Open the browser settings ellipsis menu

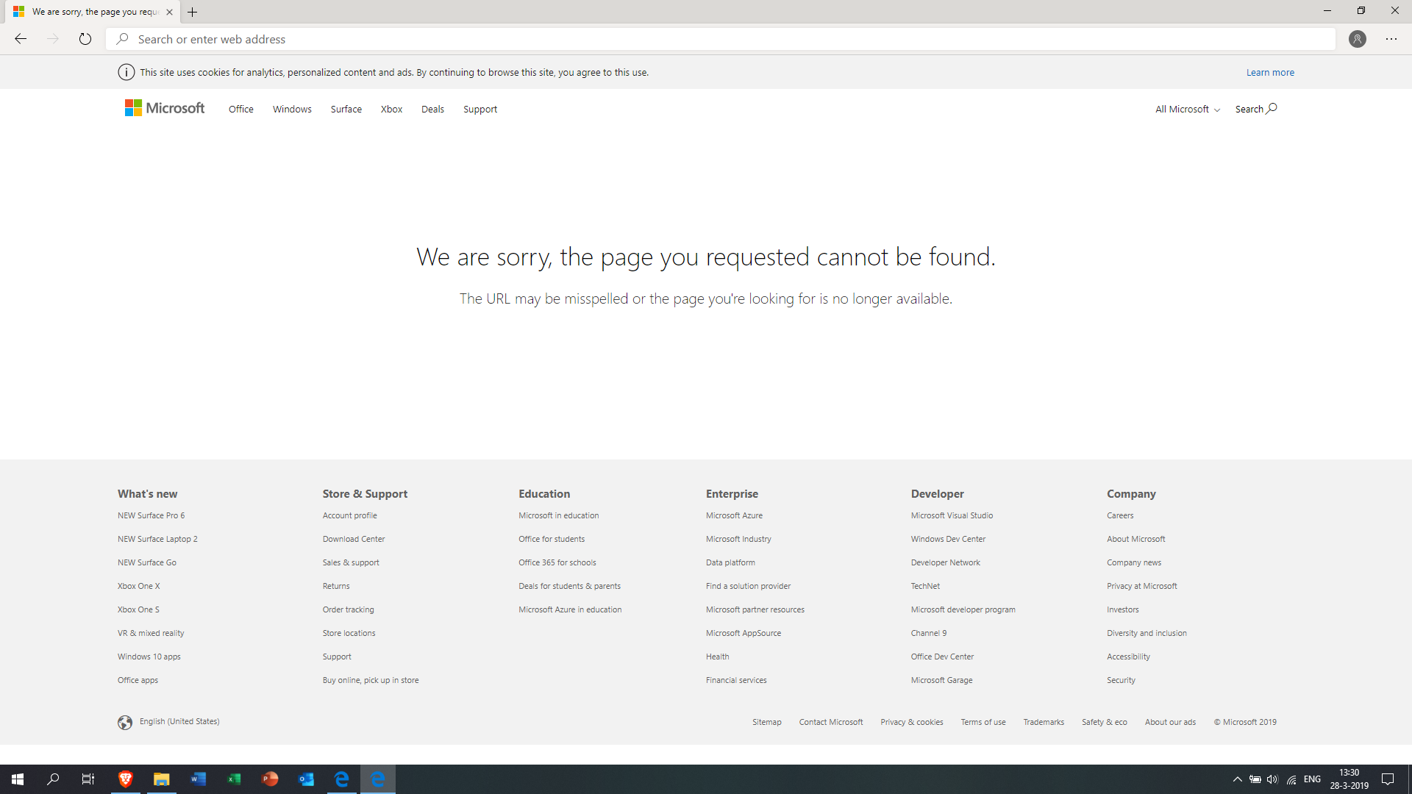(1391, 39)
